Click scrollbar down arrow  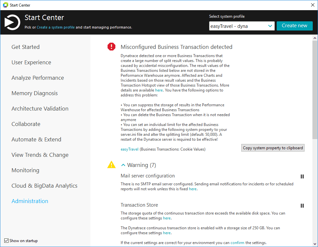tap(315, 244)
